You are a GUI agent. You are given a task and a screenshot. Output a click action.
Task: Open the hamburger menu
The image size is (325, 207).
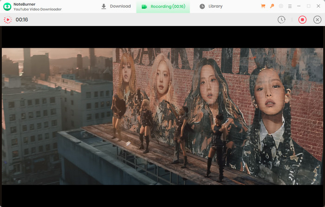click(x=290, y=6)
